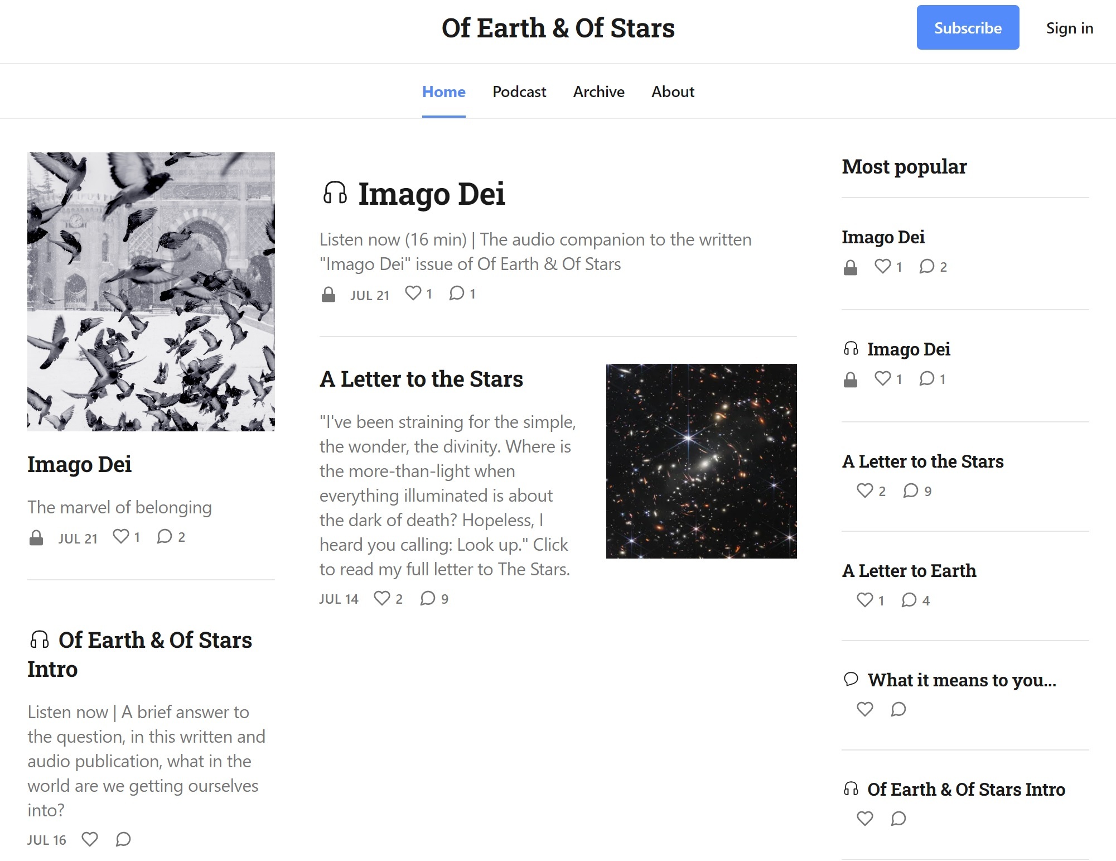This screenshot has height=861, width=1116.
Task: Open comments on main Imago Dei podcast post
Action: tap(462, 294)
